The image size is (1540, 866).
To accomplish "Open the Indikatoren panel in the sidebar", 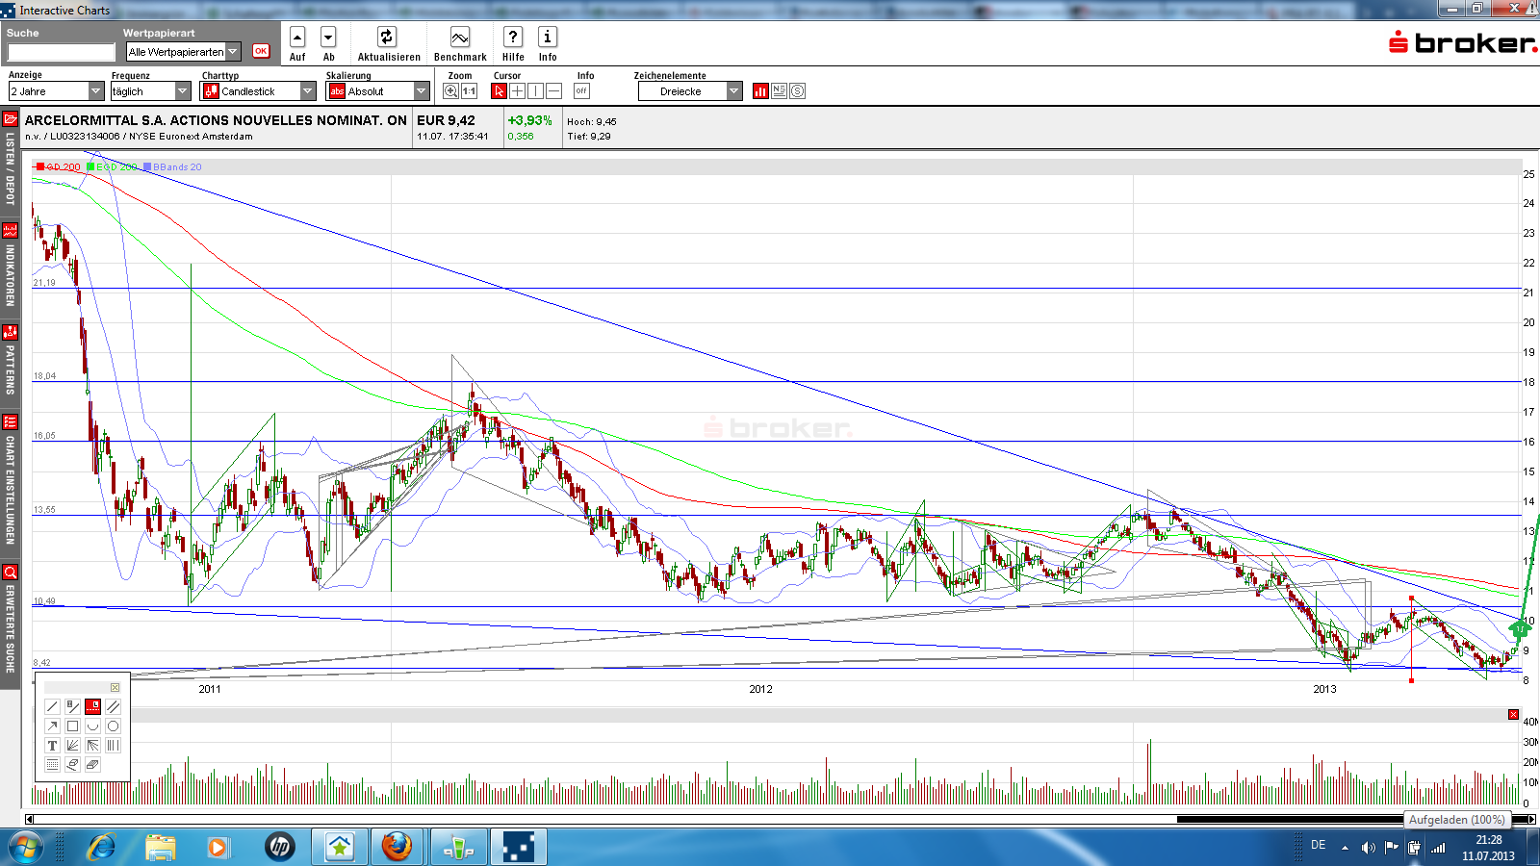I will [x=10, y=269].
